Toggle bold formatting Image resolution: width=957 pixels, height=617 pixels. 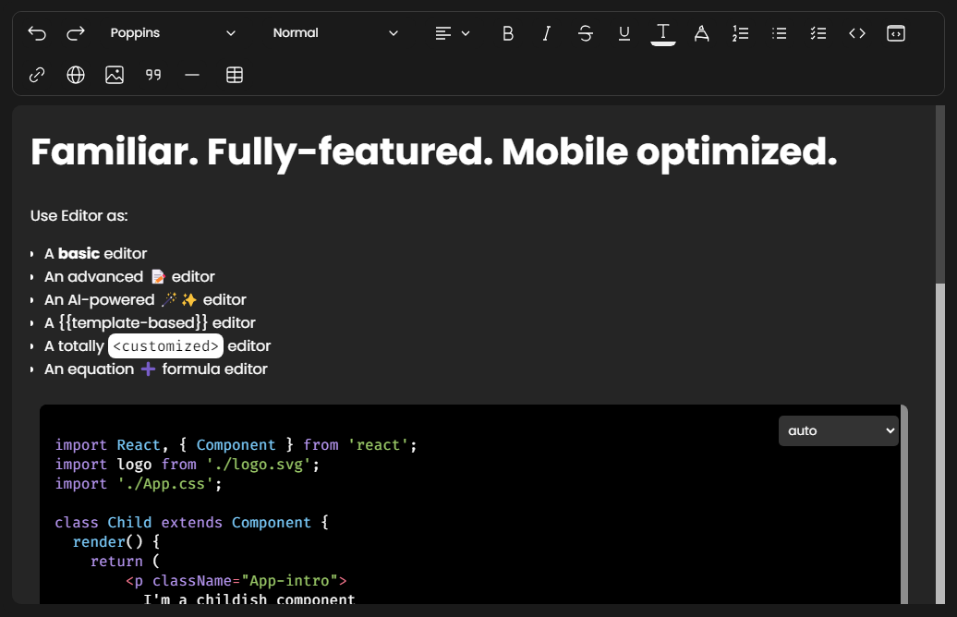tap(508, 33)
